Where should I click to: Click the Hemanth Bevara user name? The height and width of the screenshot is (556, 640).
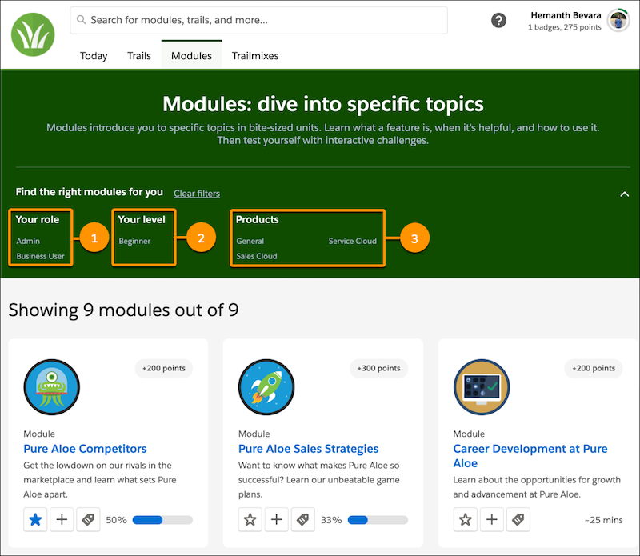tap(566, 15)
